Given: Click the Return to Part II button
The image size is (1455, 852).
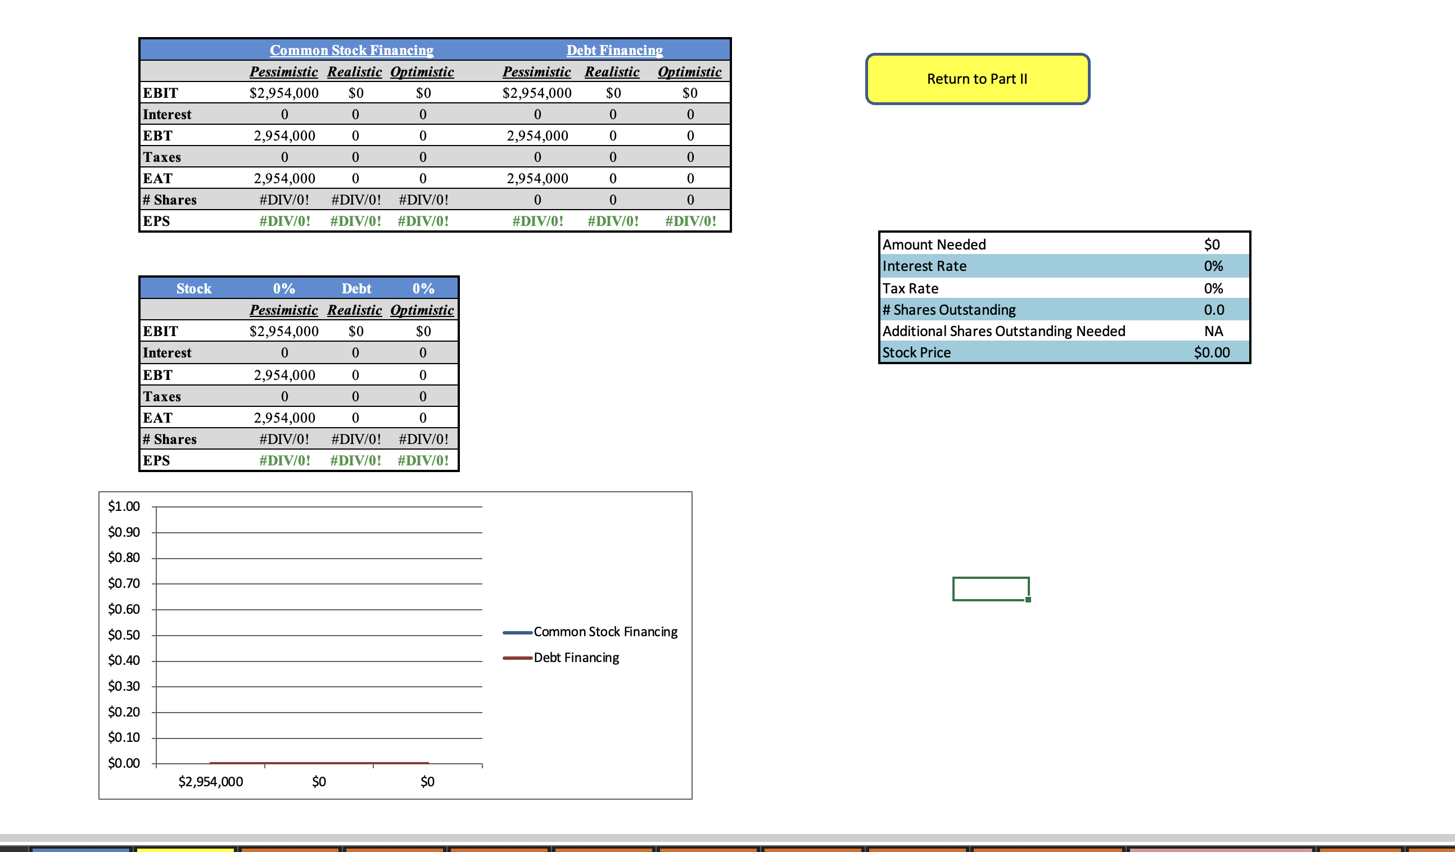Looking at the screenshot, I should (978, 79).
